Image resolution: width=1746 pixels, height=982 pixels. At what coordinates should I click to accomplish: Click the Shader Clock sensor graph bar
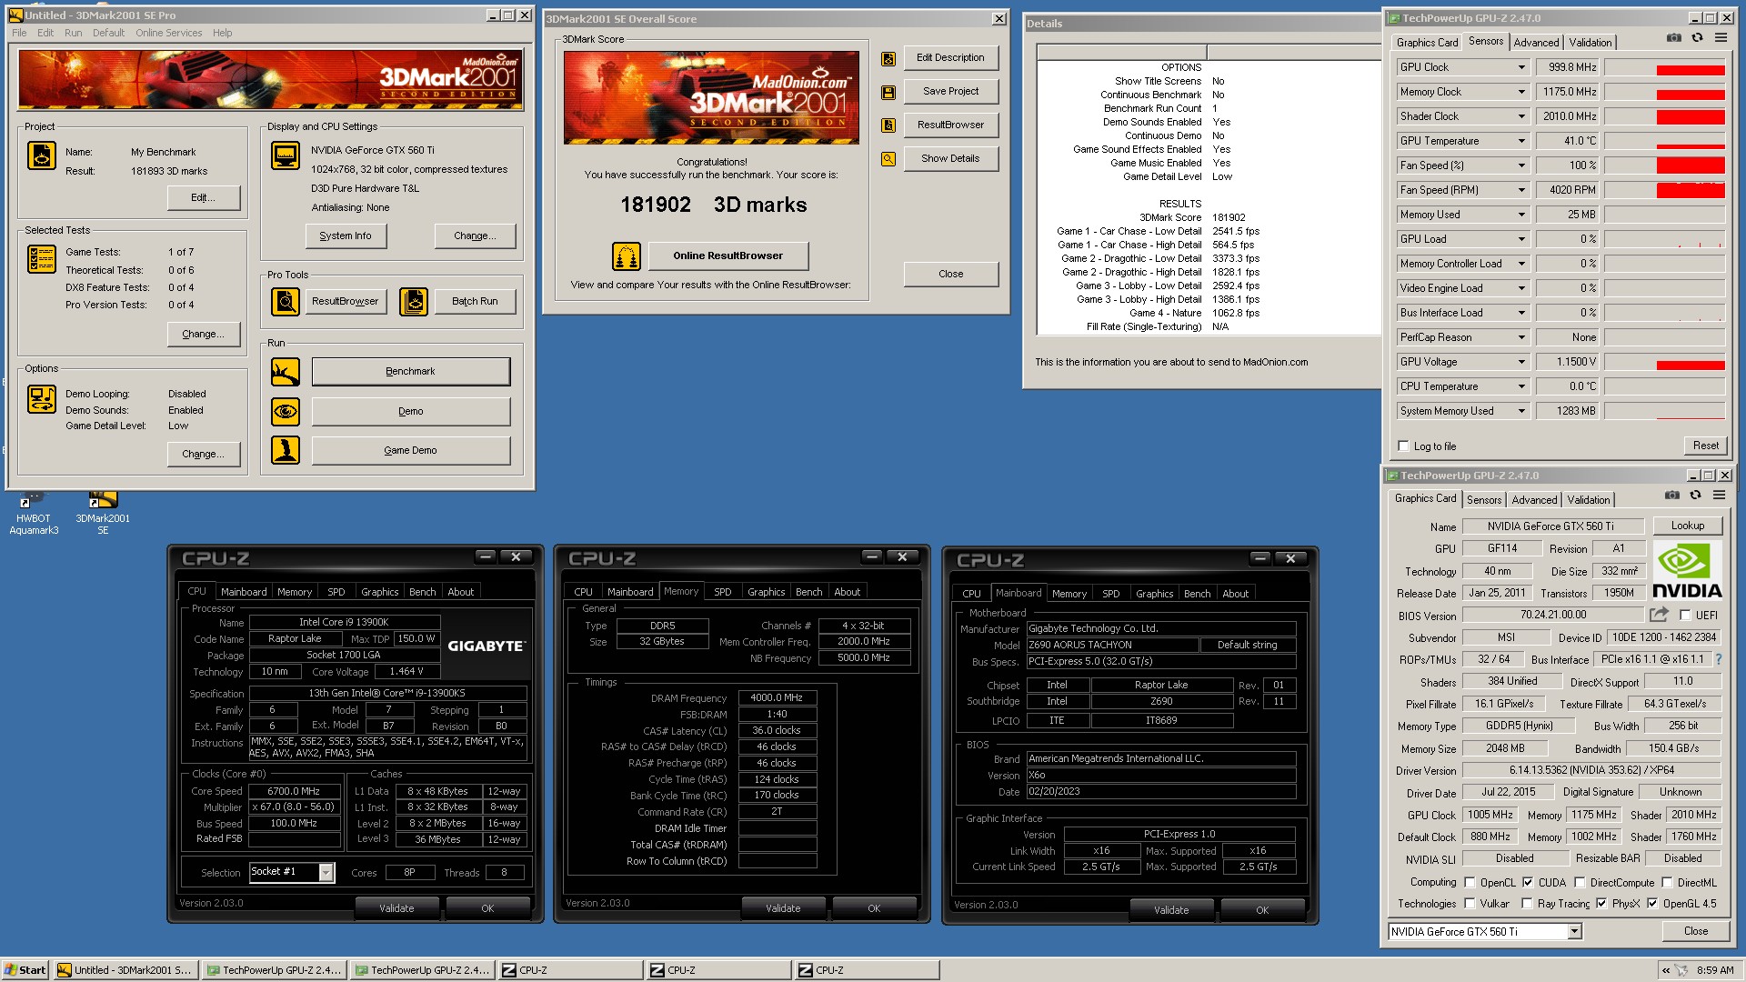[1664, 116]
